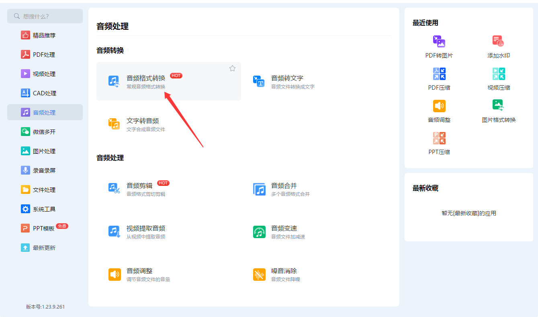Click the 音频转文字 title text
538x317 pixels.
(287, 78)
